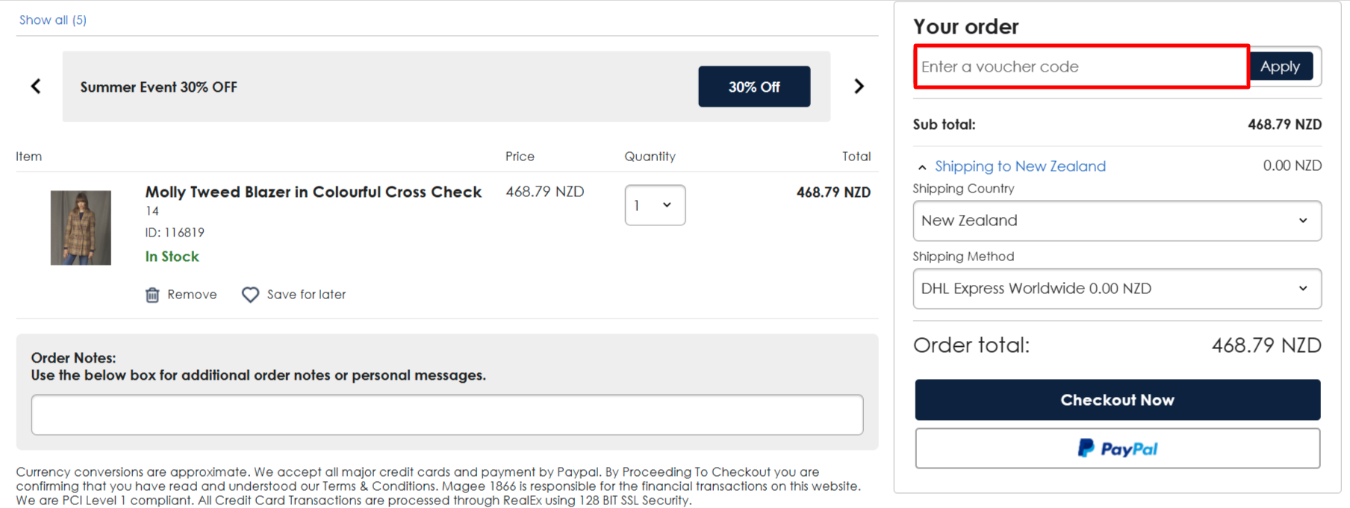1350x508 pixels.
Task: Click the Apply voucher button
Action: point(1281,66)
